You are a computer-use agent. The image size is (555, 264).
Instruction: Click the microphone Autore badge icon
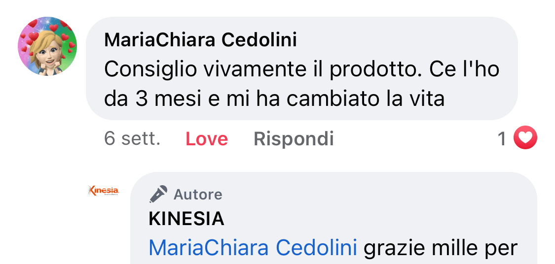click(x=158, y=195)
